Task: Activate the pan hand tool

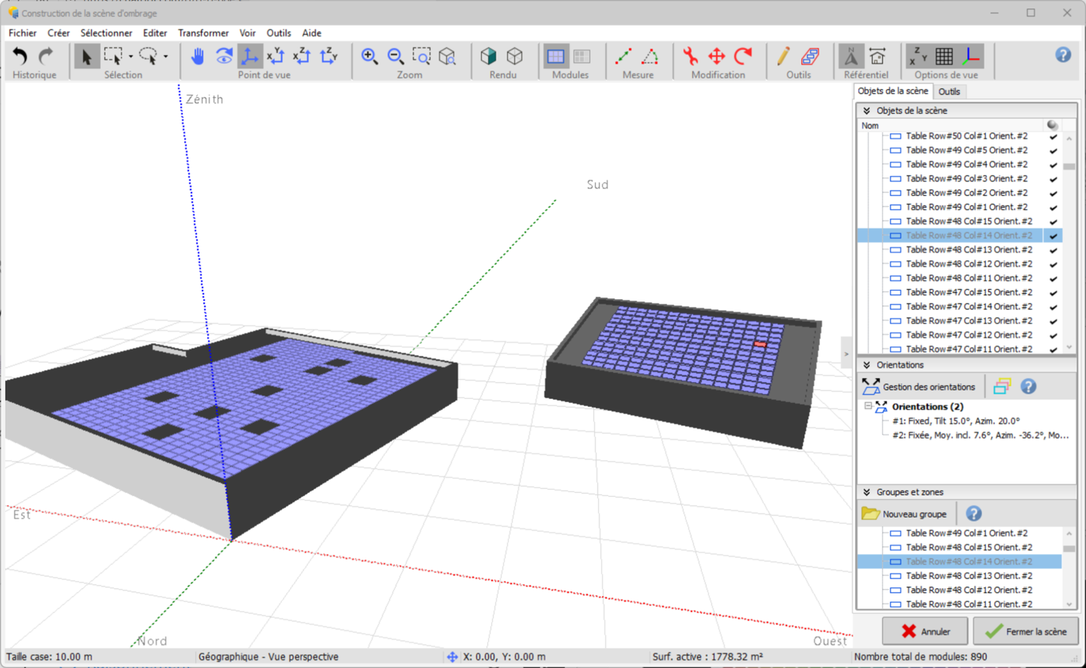Action: tap(199, 57)
